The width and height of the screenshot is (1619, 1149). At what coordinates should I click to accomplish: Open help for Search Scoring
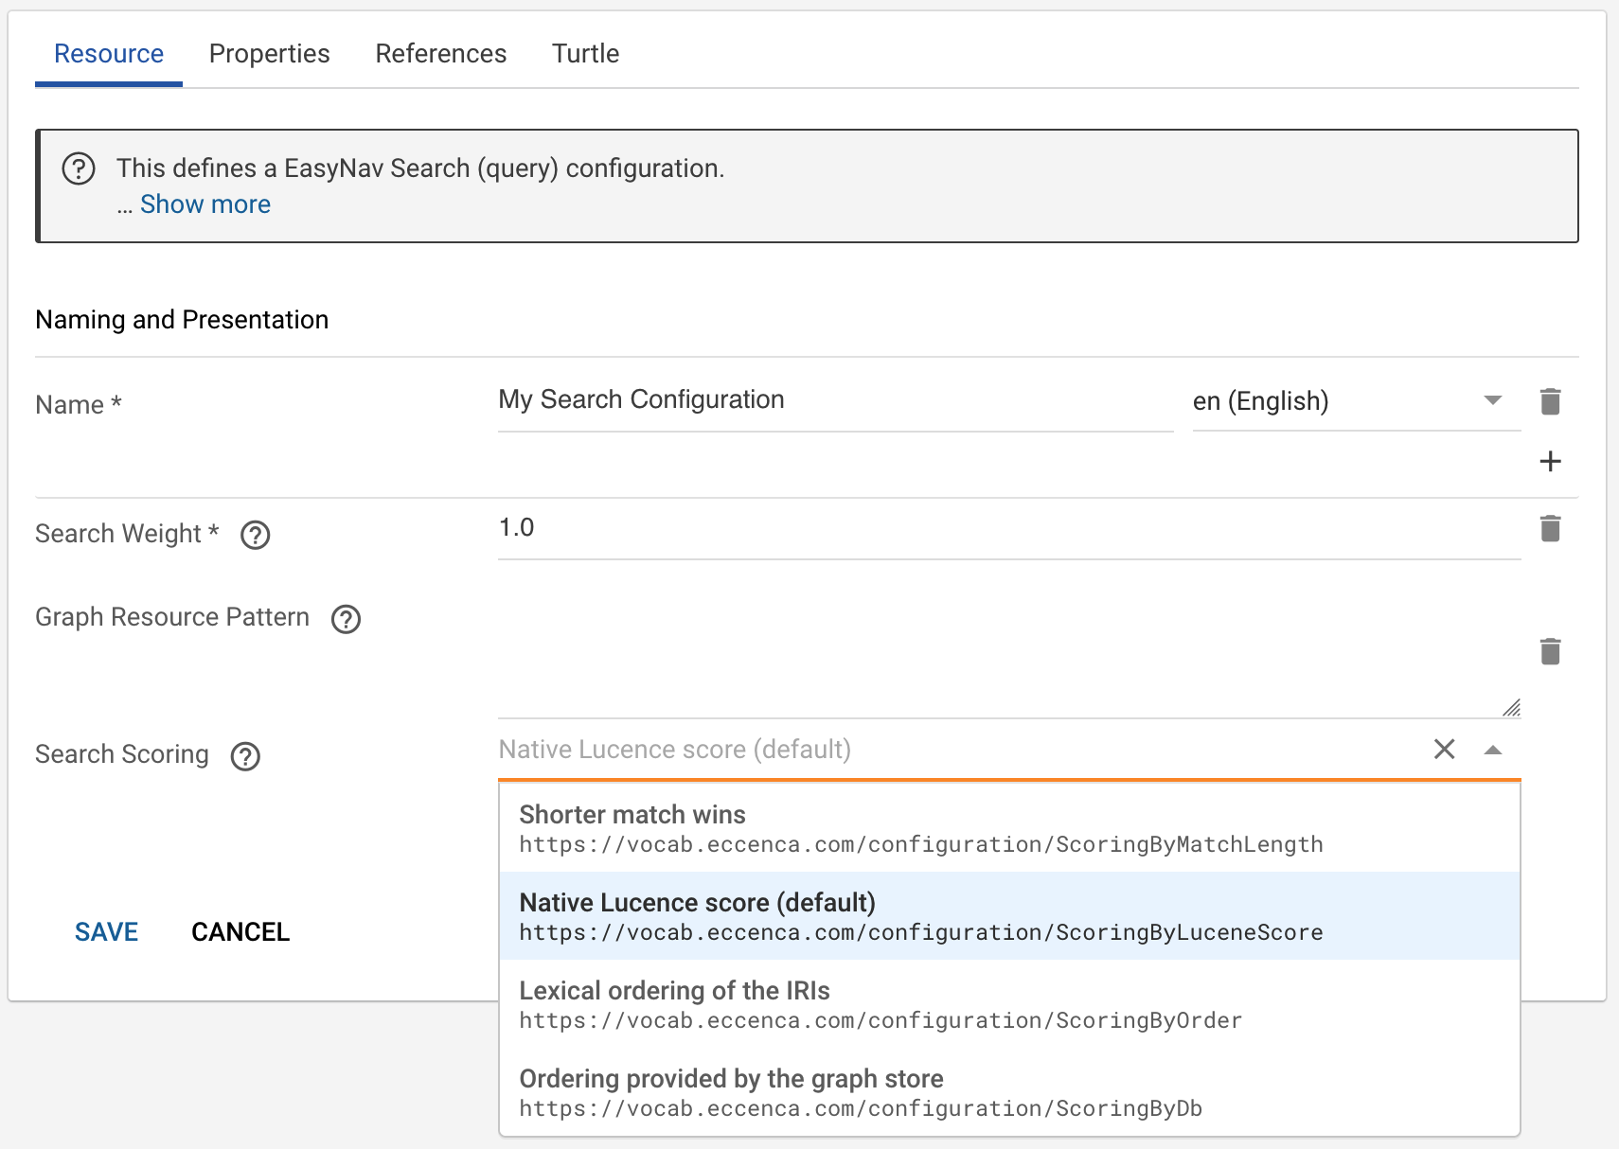pyautogui.click(x=245, y=756)
